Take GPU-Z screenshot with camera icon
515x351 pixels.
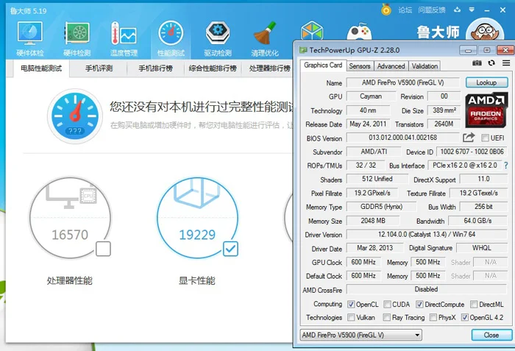[x=477, y=63]
